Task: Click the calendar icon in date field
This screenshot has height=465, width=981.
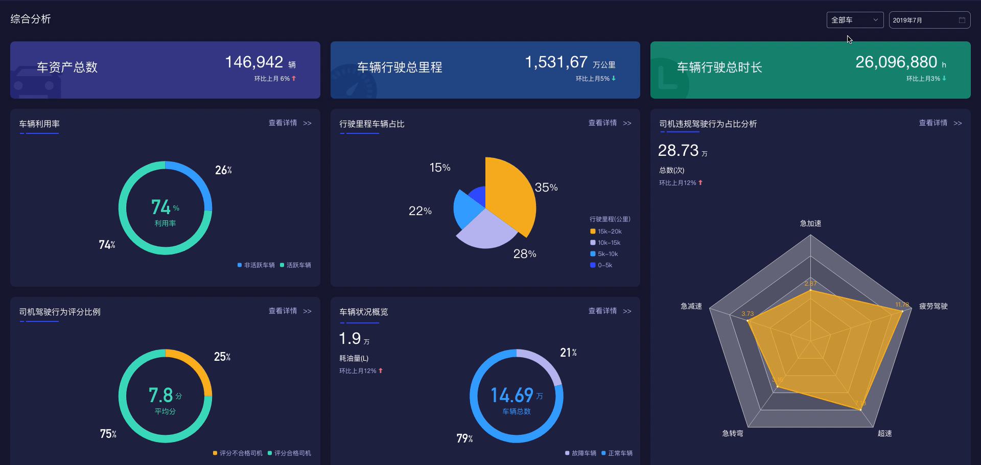Action: 962,20
